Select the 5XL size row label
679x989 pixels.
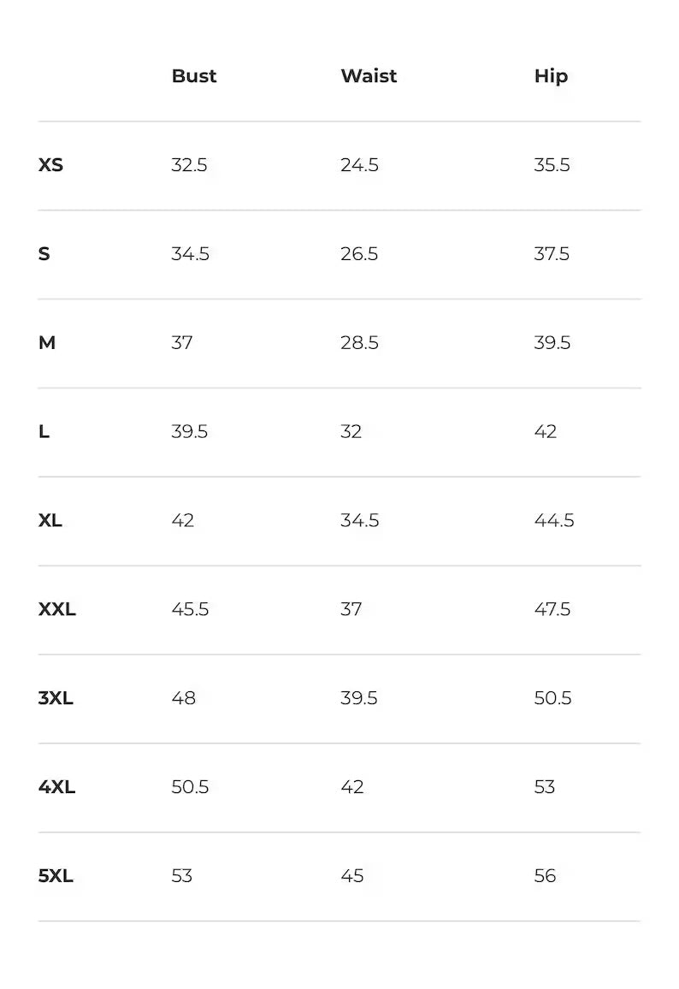coord(56,876)
